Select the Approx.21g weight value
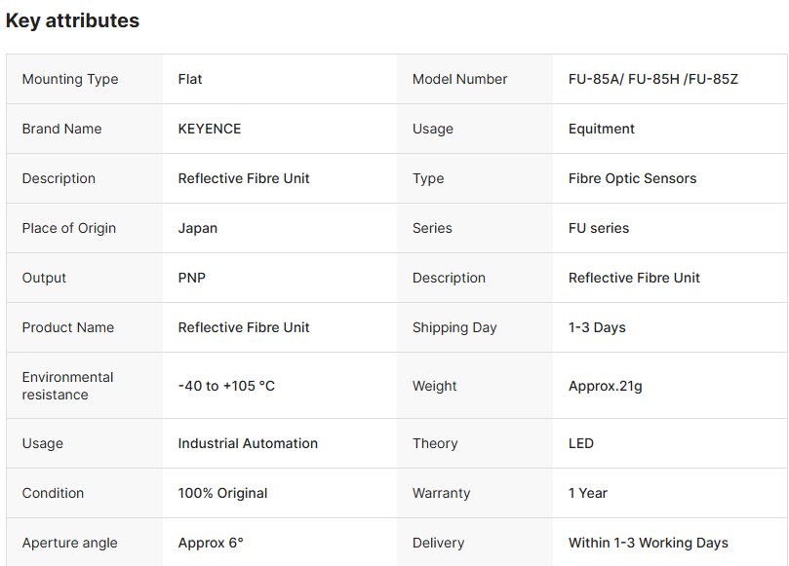 (606, 386)
